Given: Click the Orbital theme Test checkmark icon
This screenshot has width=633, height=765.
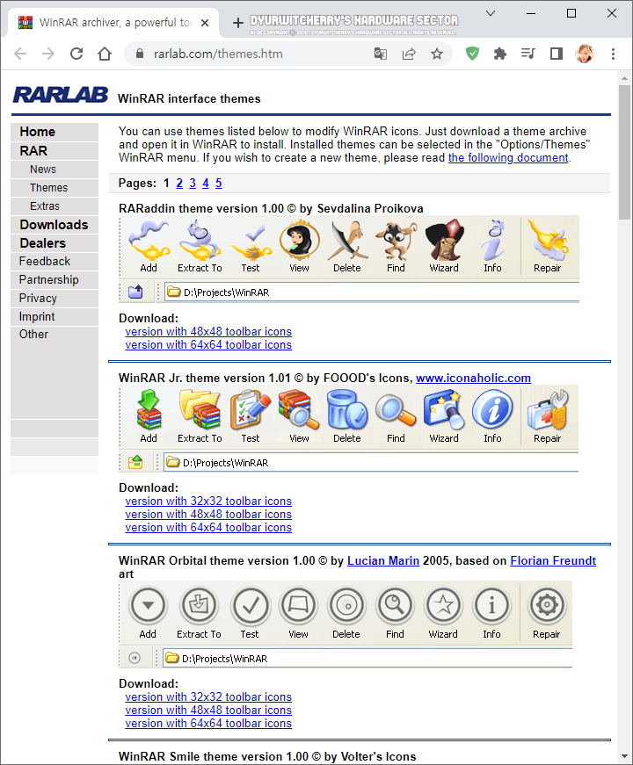Looking at the screenshot, I should click(x=250, y=605).
